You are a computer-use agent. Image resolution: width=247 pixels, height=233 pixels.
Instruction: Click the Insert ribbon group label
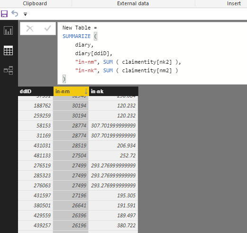pyautogui.click(x=234, y=3)
